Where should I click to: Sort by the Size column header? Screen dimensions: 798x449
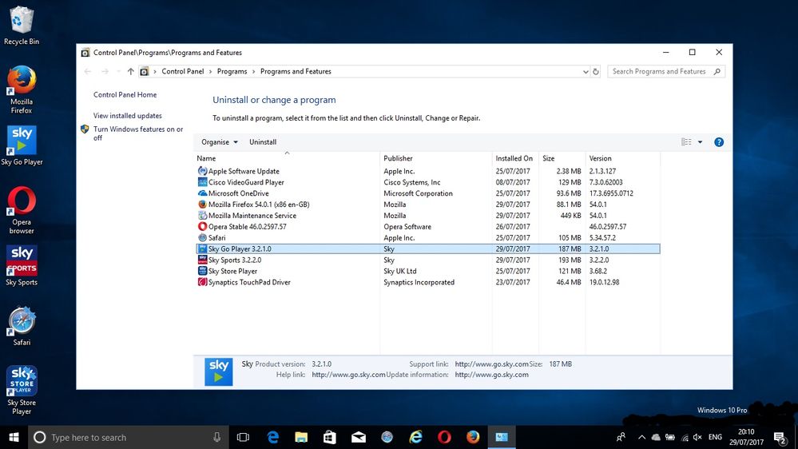[562, 158]
